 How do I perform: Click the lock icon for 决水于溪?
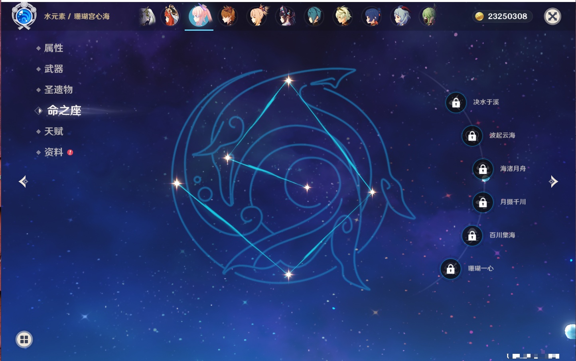click(x=456, y=103)
